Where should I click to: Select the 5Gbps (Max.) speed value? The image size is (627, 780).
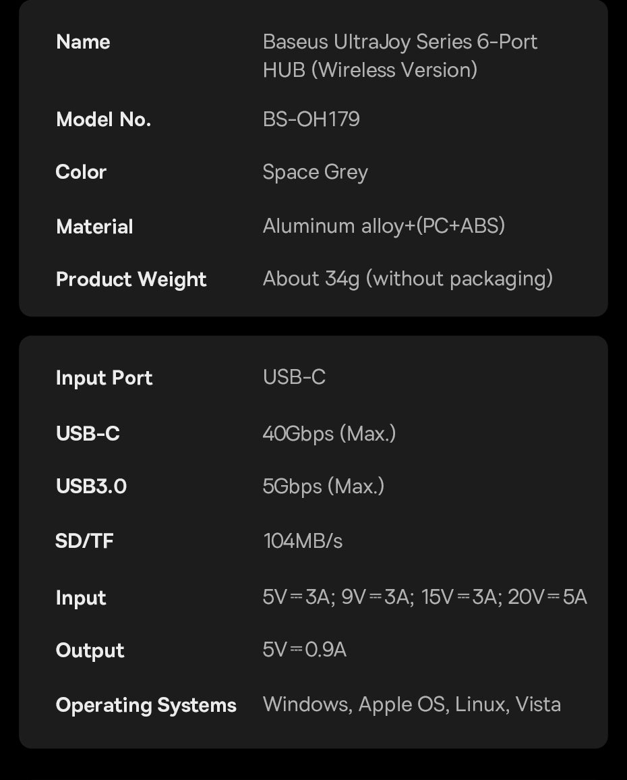coord(324,486)
